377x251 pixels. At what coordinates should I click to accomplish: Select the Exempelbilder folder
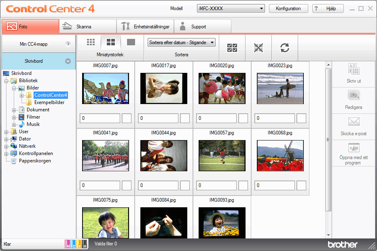coord(49,102)
